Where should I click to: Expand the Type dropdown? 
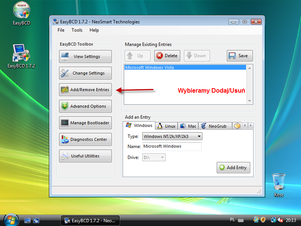(172, 136)
